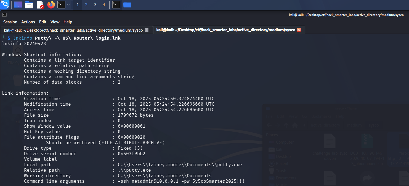Image resolution: width=409 pixels, height=186 pixels.
Task: Click the File size value 1709672 bytes
Action: pyautogui.click(x=136, y=115)
